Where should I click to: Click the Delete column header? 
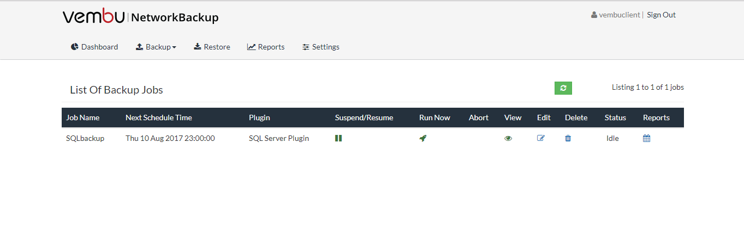point(576,117)
